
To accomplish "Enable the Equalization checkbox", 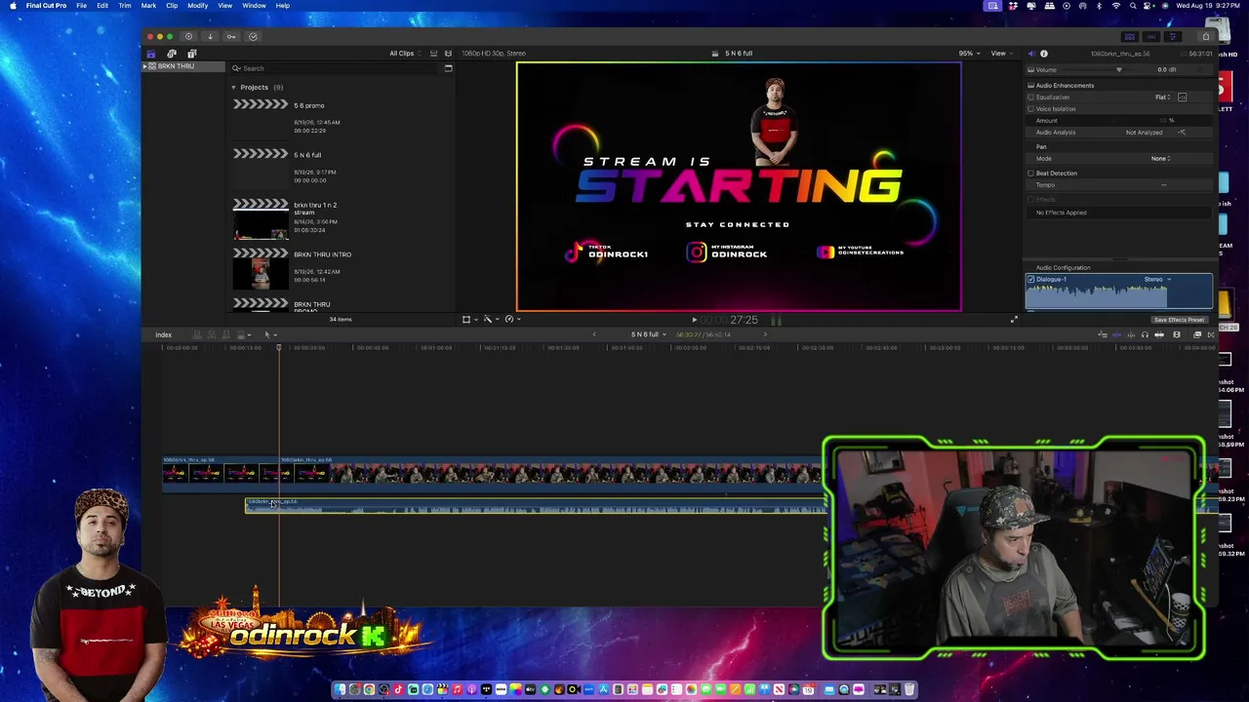I will 1030,97.
